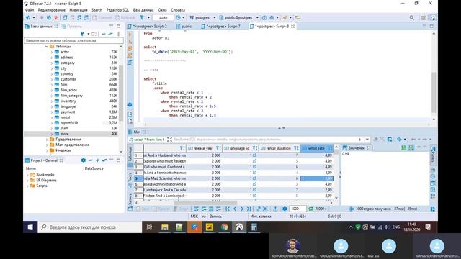Click last page icon in results toolbar
Image resolution: width=461 pixels, height=259 pixels.
point(249,209)
